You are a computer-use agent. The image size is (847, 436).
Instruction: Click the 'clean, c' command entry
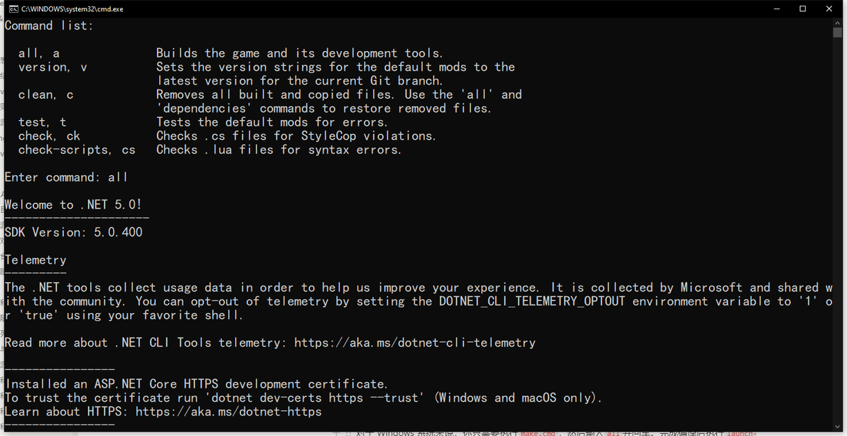point(45,95)
